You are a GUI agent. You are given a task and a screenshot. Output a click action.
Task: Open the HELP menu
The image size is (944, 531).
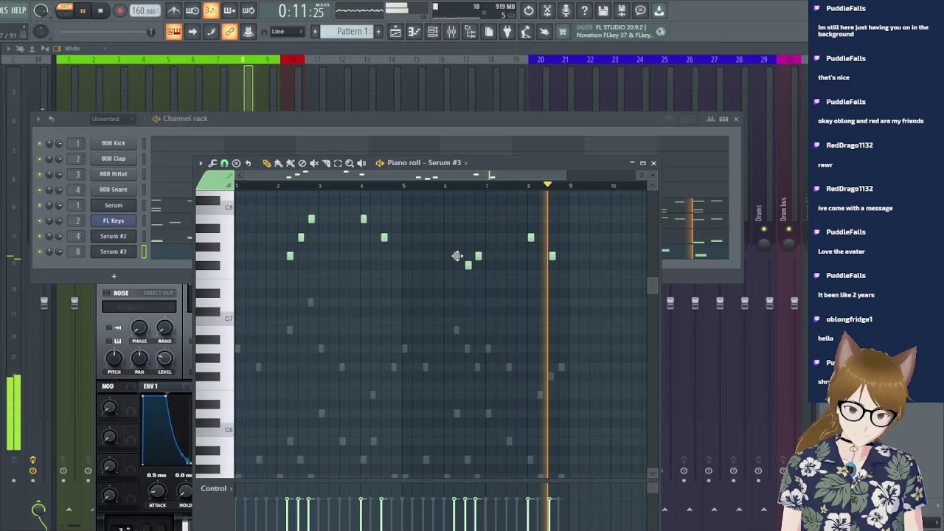tap(19, 10)
